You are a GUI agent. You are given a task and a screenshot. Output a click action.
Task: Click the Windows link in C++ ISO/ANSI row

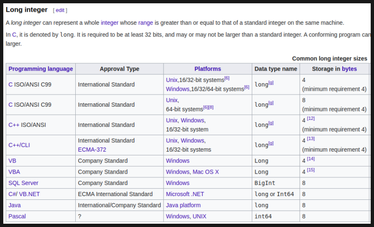tap(192, 120)
